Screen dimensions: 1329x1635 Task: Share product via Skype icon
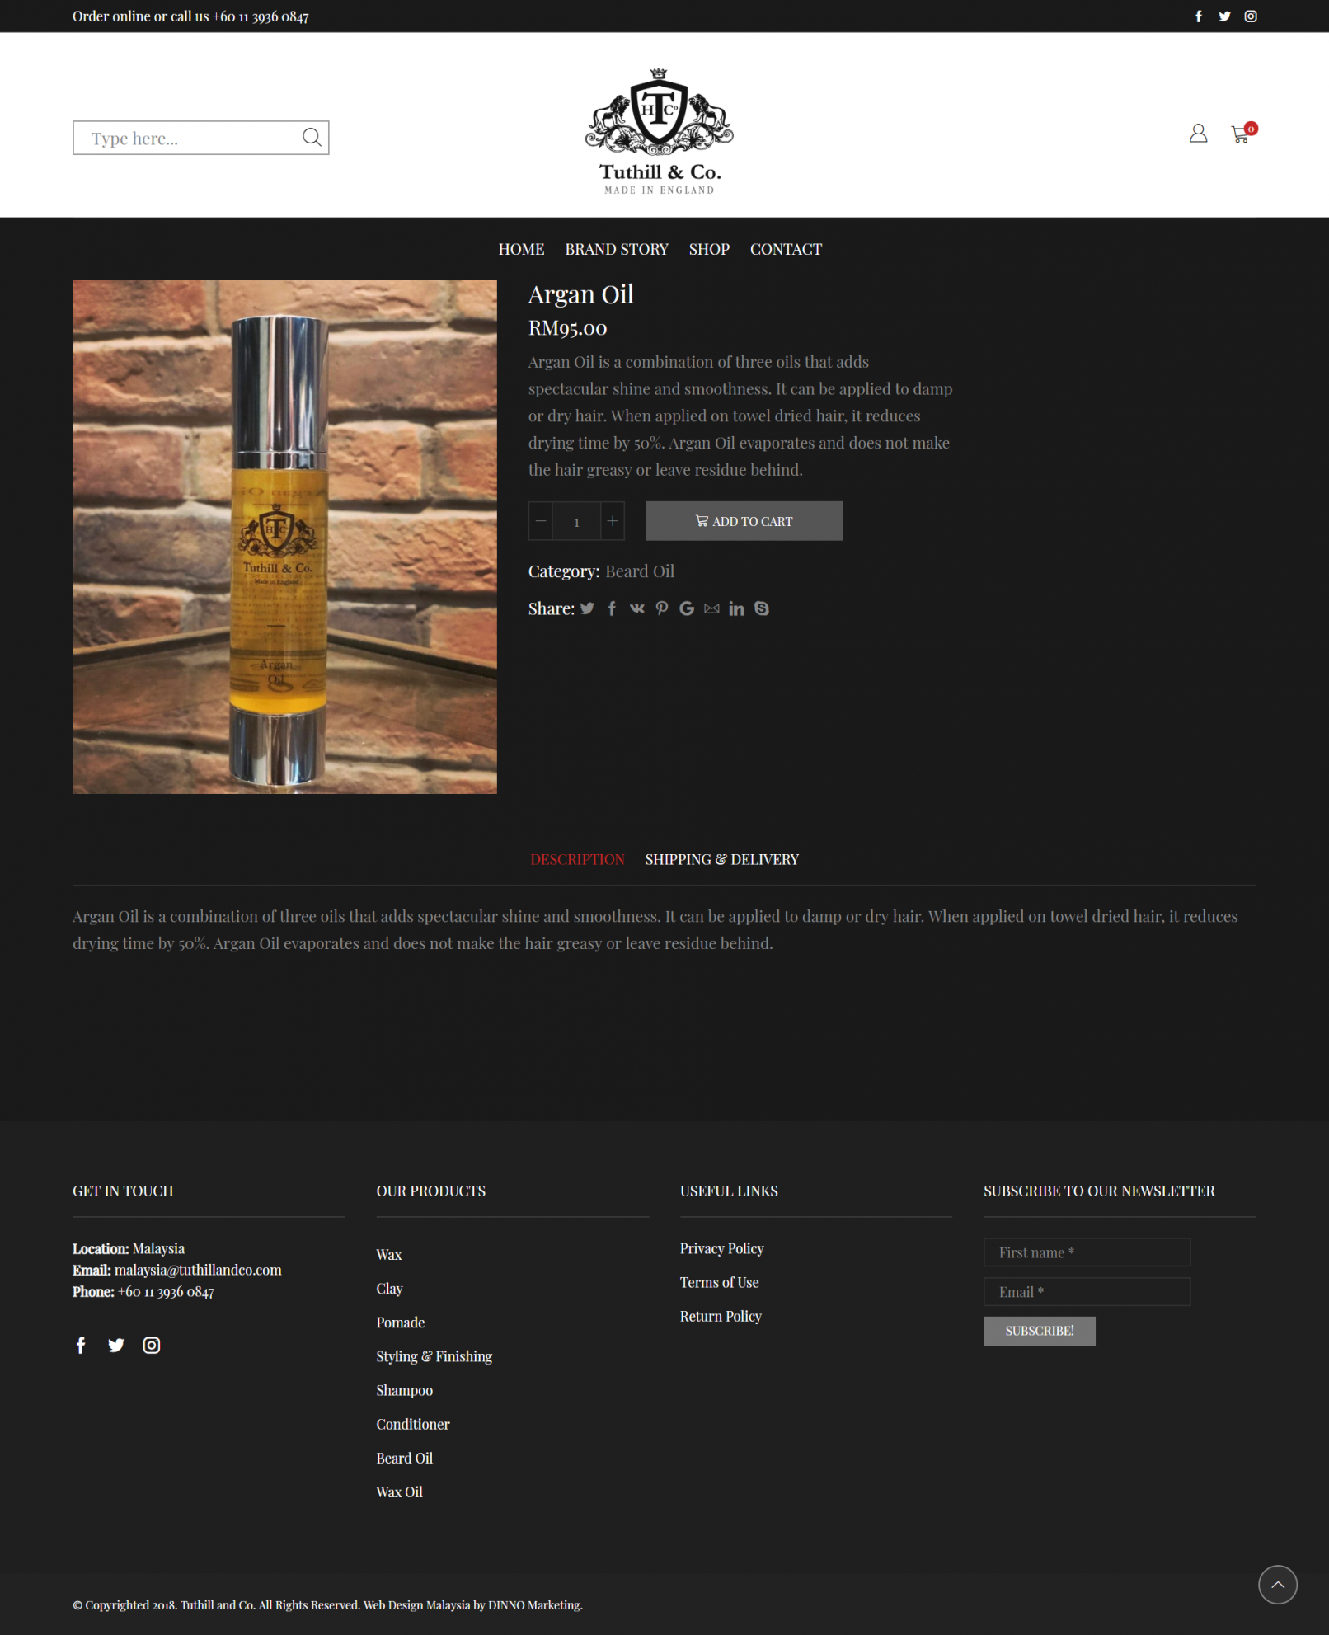click(762, 608)
